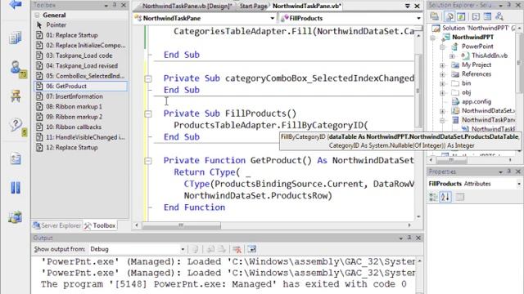The height and width of the screenshot is (294, 524).
Task: Select the NorthwindPPT project node
Action: coord(472,37)
